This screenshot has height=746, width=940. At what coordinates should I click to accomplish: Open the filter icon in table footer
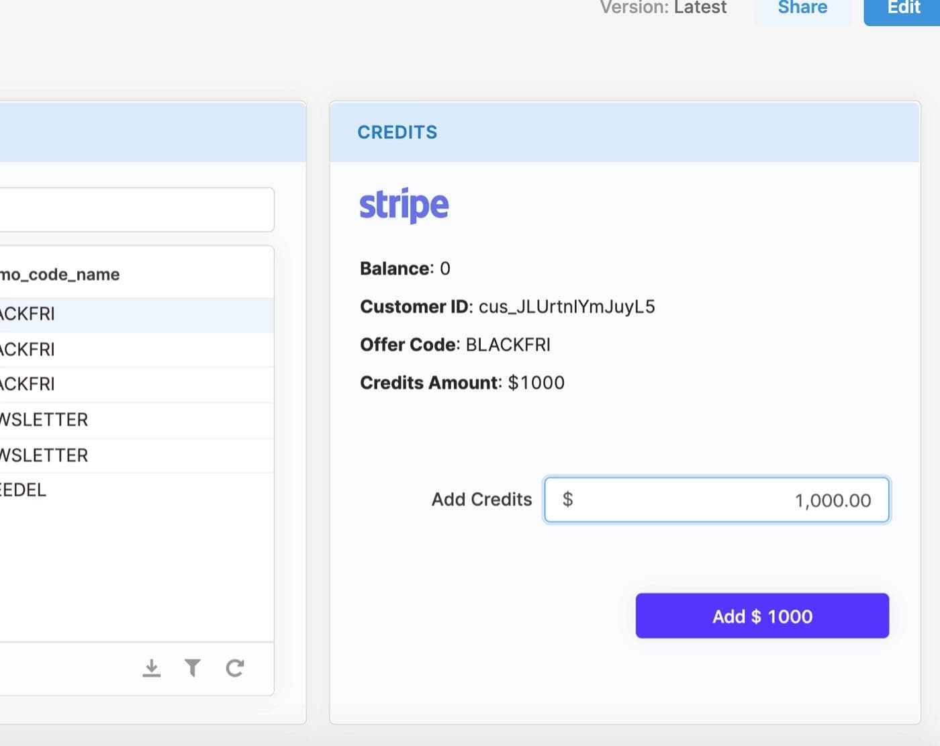[193, 668]
